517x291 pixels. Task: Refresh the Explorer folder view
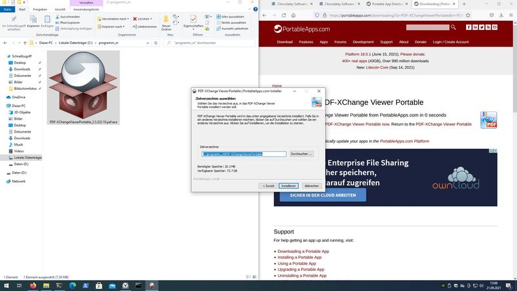(156, 43)
